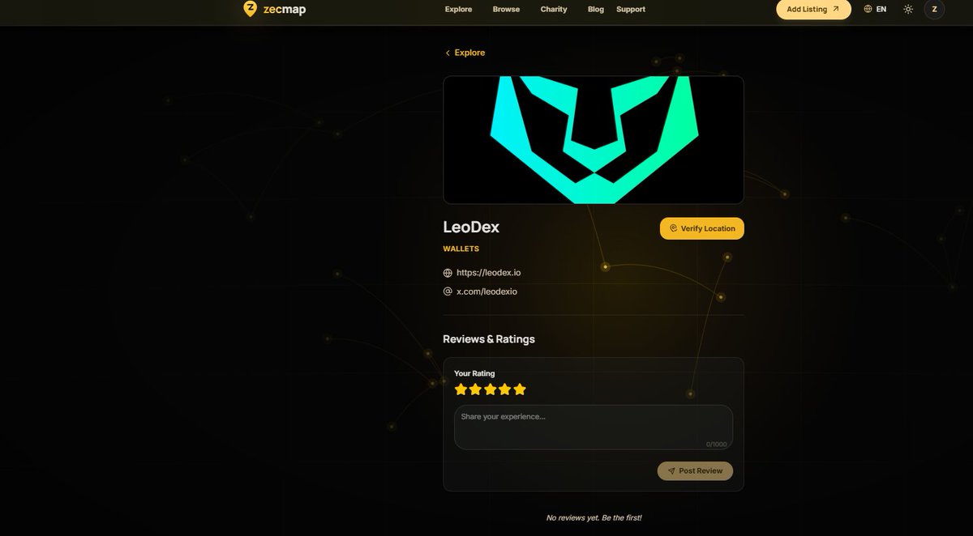Click the LeoDex banner image
This screenshot has height=536, width=973.
pyautogui.click(x=594, y=139)
